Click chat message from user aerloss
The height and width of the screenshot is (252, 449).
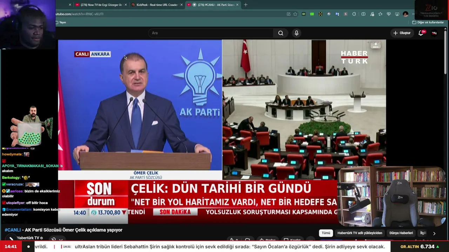pyautogui.click(x=31, y=194)
